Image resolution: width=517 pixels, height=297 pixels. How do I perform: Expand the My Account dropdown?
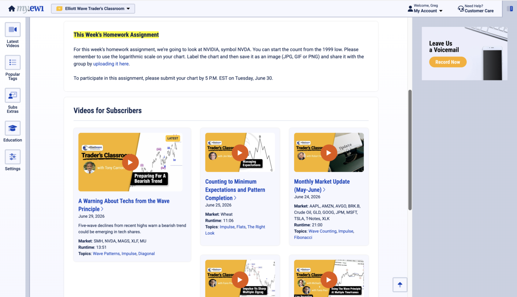tap(428, 11)
